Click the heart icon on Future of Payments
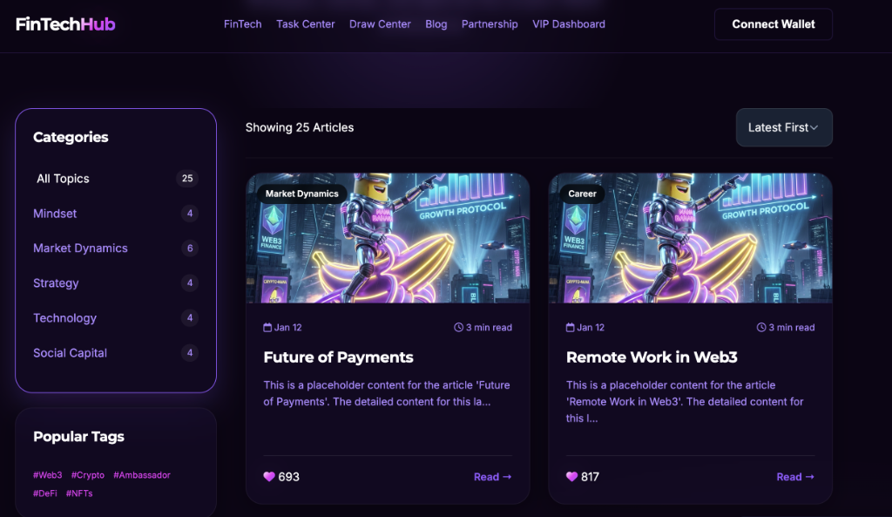The image size is (892, 517). [x=268, y=477]
